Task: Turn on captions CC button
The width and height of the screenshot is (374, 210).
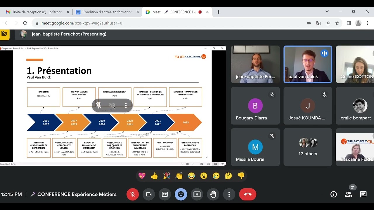Action: pyautogui.click(x=165, y=194)
